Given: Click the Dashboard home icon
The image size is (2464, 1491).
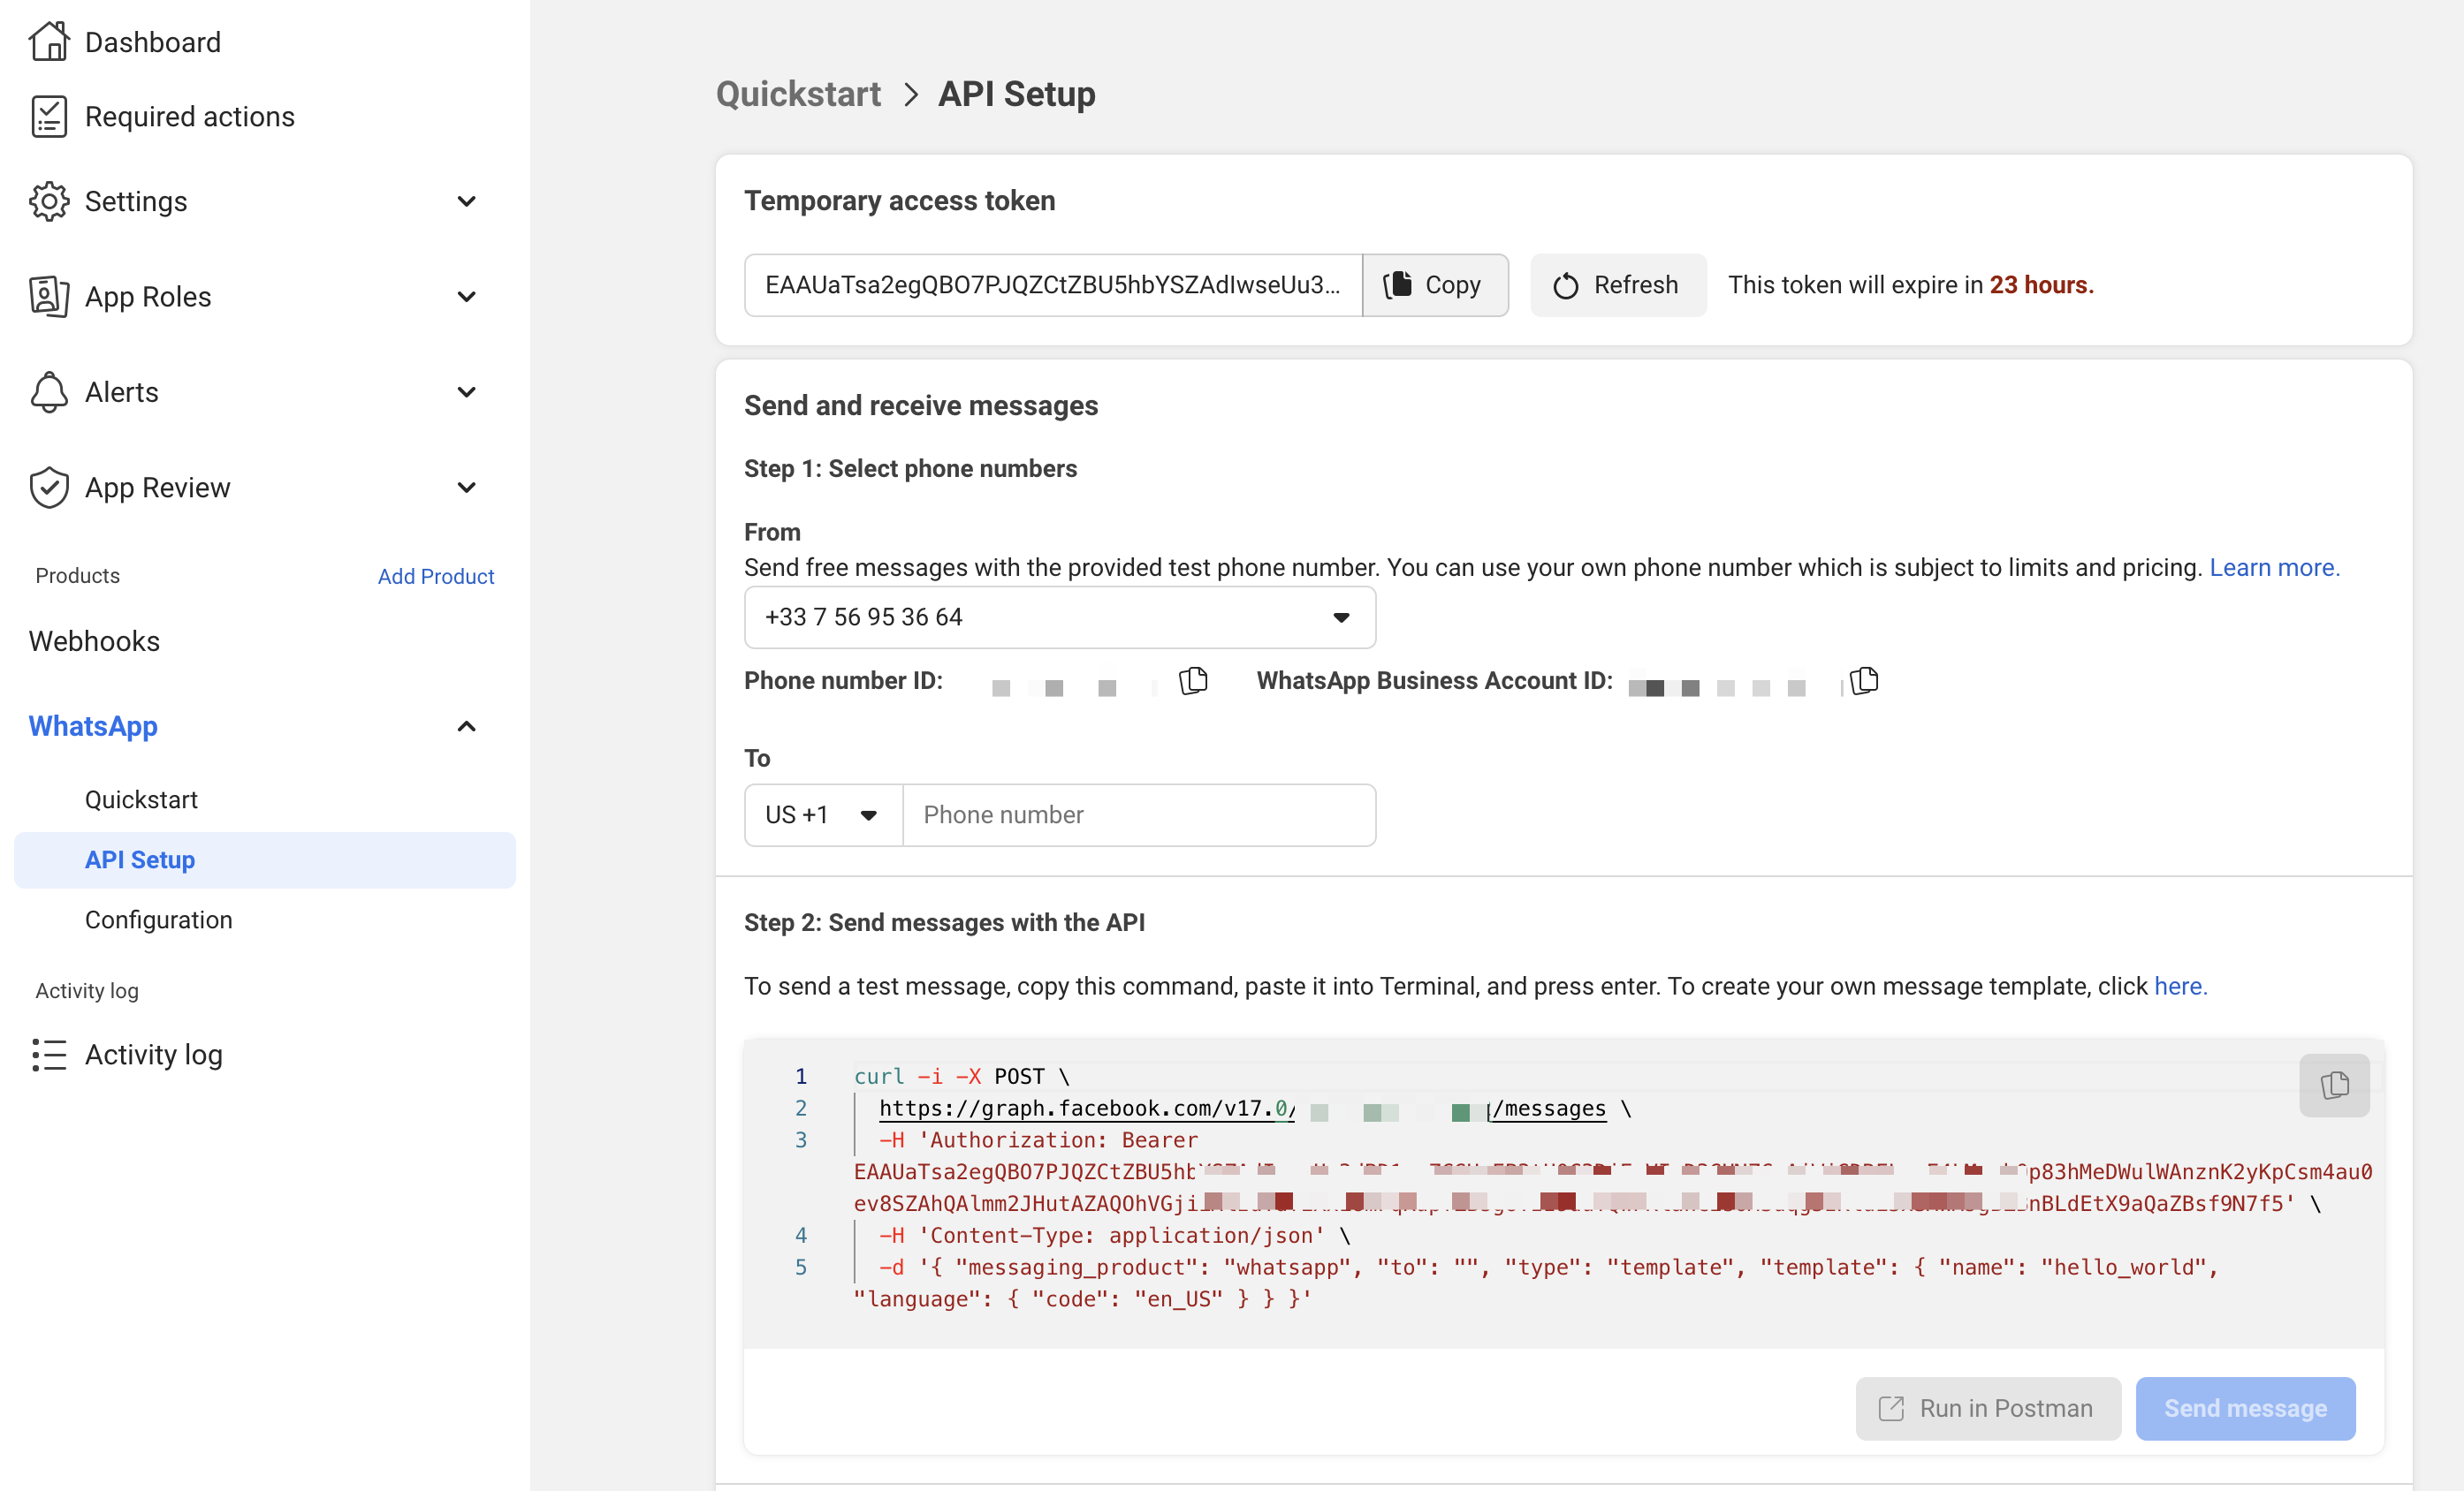Looking at the screenshot, I should [x=48, y=42].
